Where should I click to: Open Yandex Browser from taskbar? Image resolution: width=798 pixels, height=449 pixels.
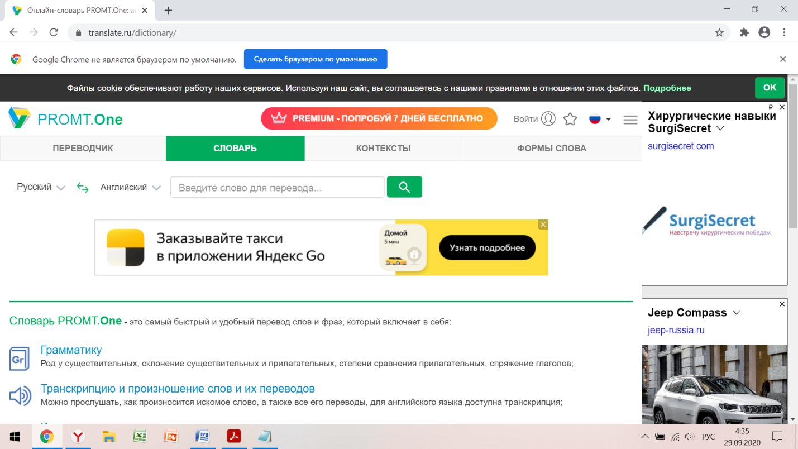click(78, 436)
